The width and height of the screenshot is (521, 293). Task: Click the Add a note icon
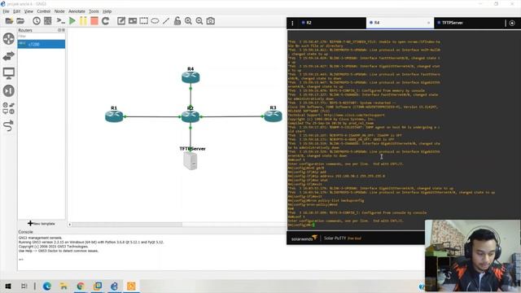(x=121, y=21)
